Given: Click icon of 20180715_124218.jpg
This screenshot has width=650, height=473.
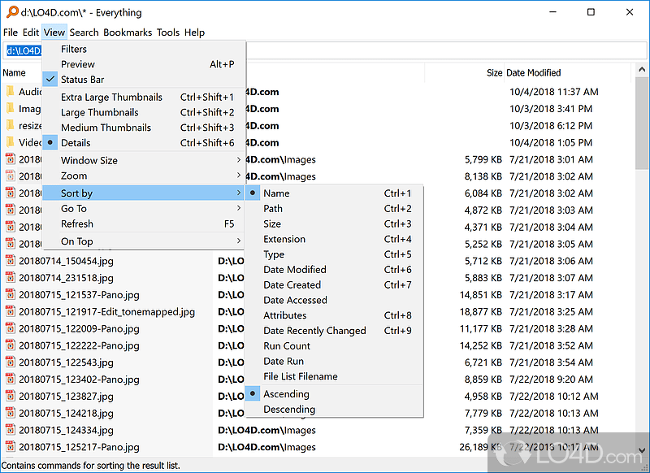Looking at the screenshot, I should [11, 414].
